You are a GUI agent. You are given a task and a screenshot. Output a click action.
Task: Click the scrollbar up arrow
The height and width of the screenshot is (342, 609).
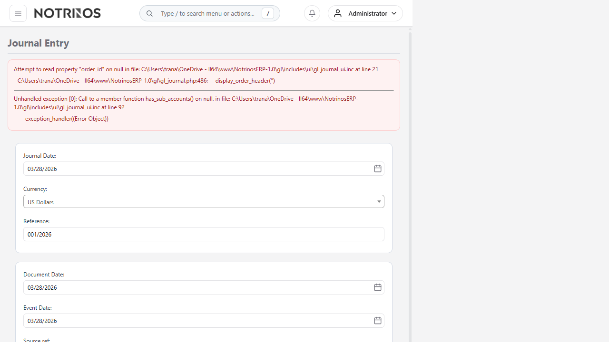coord(410,29)
